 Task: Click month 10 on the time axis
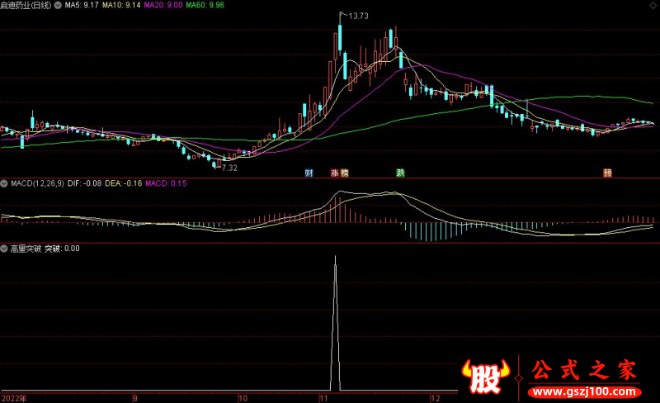(x=243, y=398)
